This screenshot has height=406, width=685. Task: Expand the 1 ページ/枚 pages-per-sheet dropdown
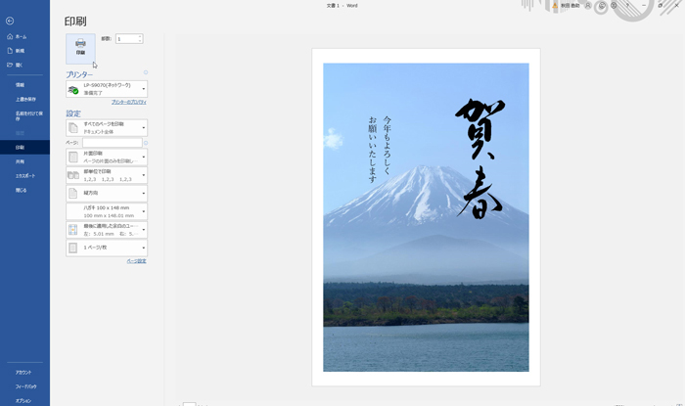coord(143,248)
